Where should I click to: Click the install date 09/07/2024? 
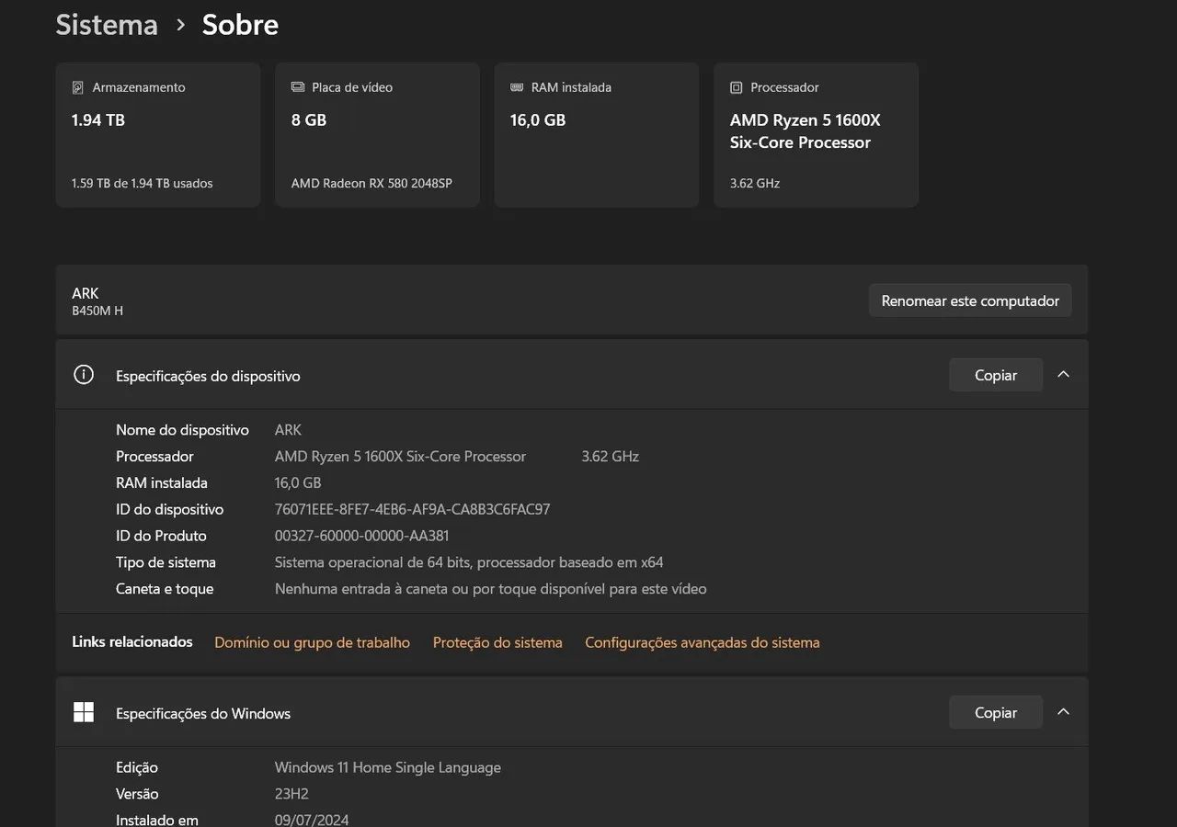tap(312, 820)
